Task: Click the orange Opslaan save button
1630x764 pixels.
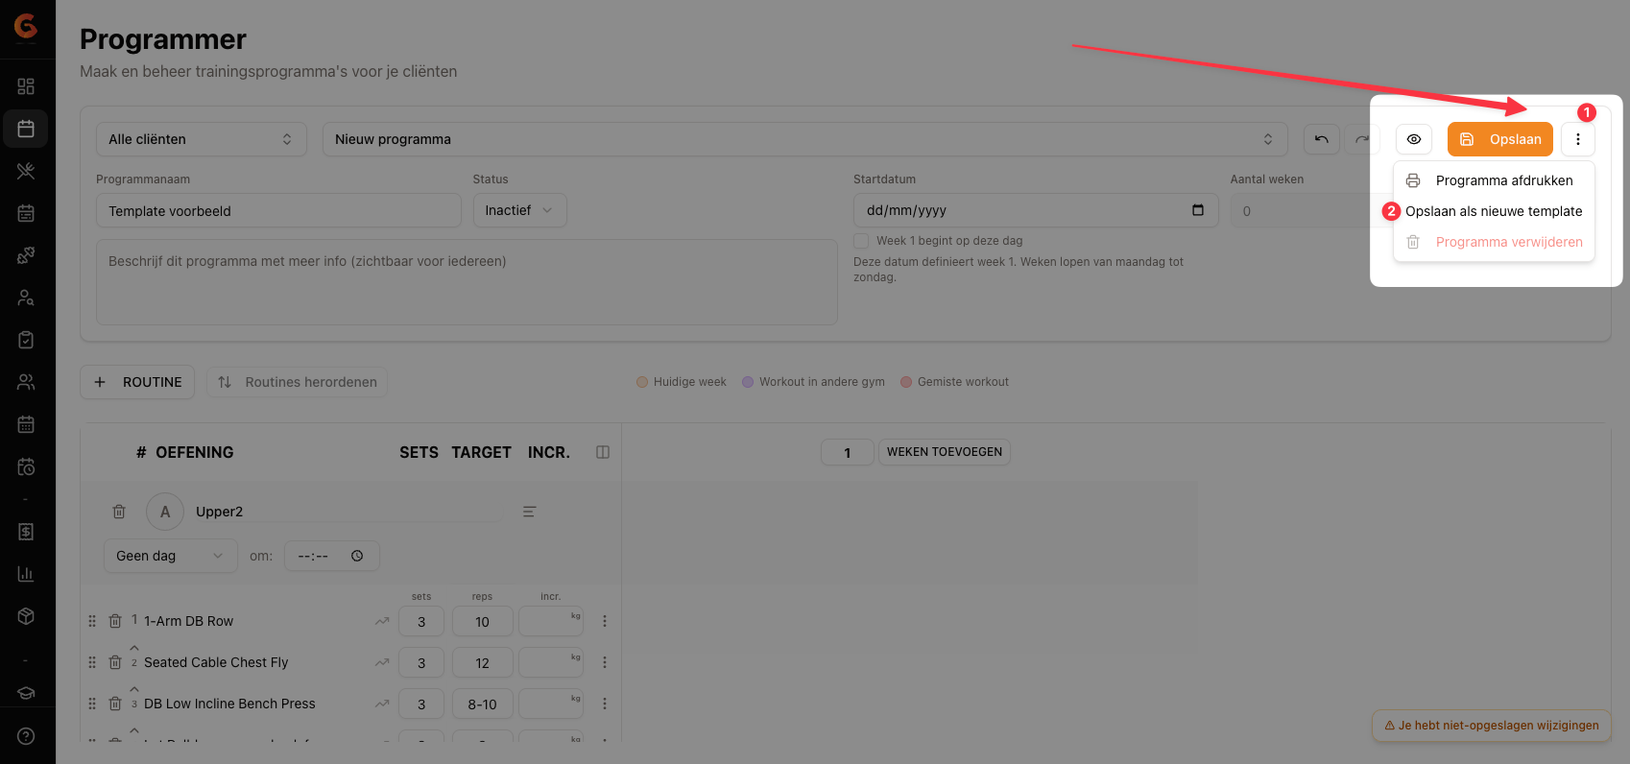Action: point(1500,139)
